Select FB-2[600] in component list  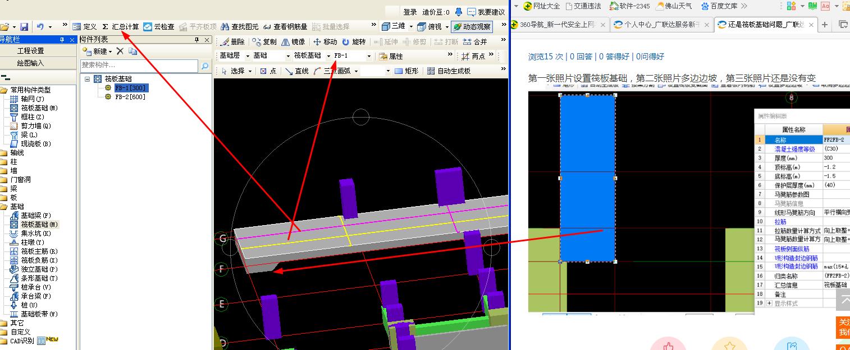130,97
